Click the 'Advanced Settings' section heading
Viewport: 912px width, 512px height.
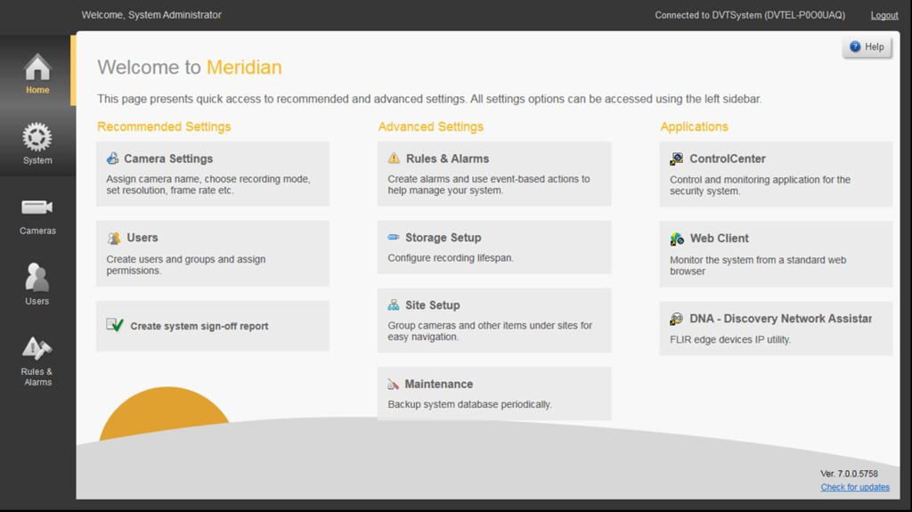[431, 126]
